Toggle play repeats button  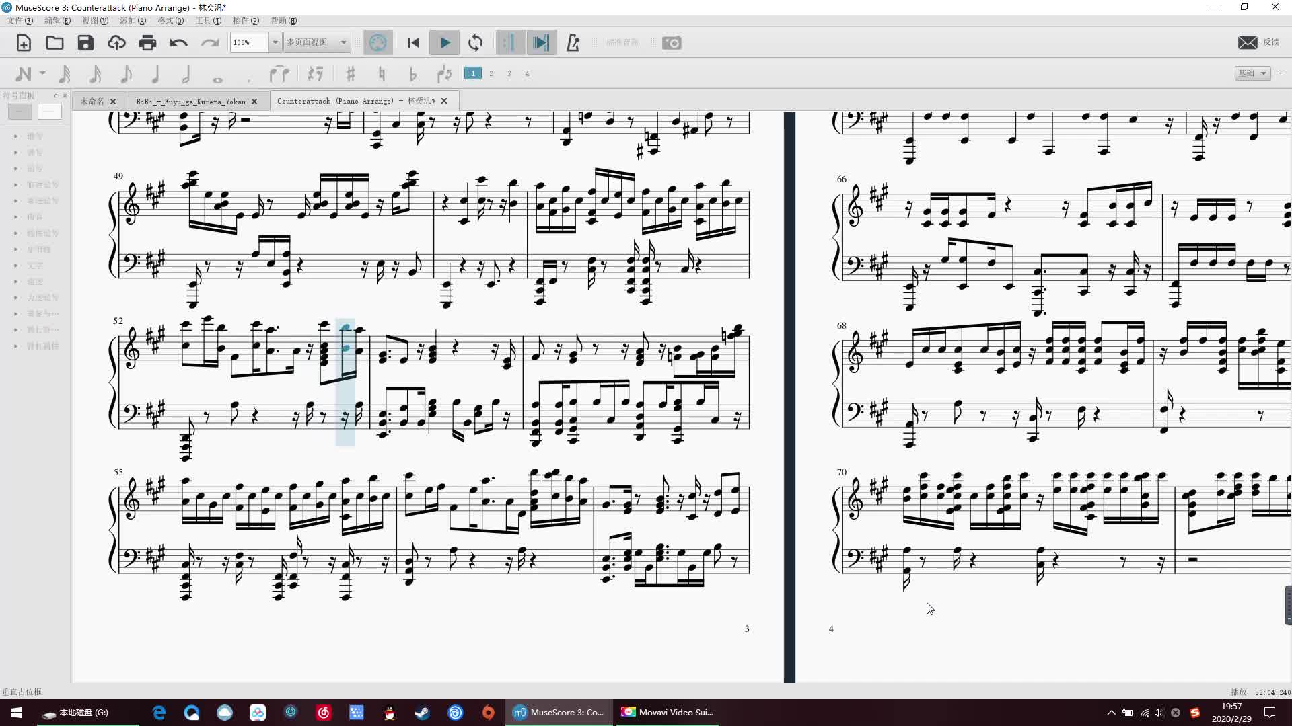[x=510, y=43]
